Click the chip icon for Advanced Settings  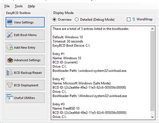click(10, 60)
